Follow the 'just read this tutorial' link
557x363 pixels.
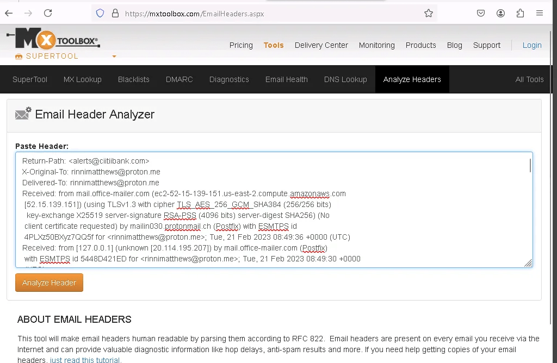(86, 360)
